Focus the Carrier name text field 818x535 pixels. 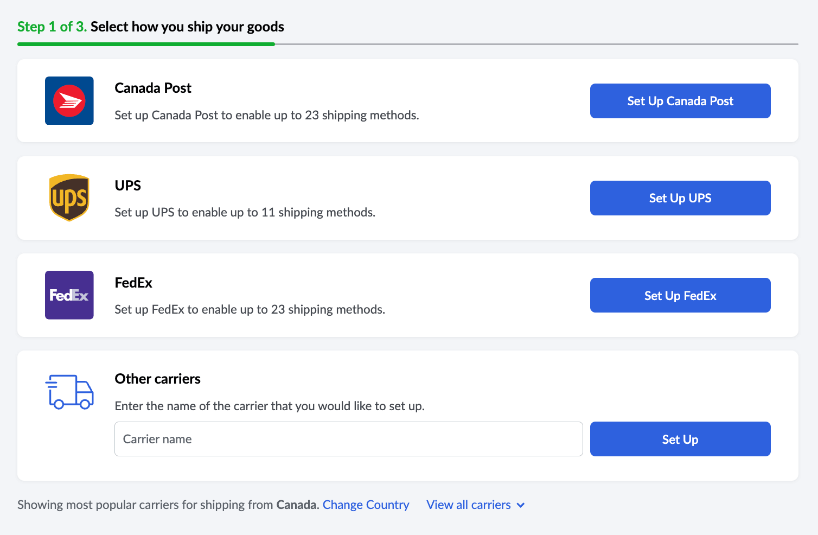(349, 439)
